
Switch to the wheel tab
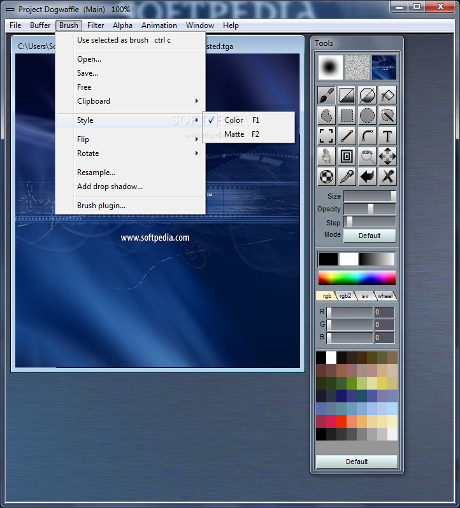click(385, 296)
